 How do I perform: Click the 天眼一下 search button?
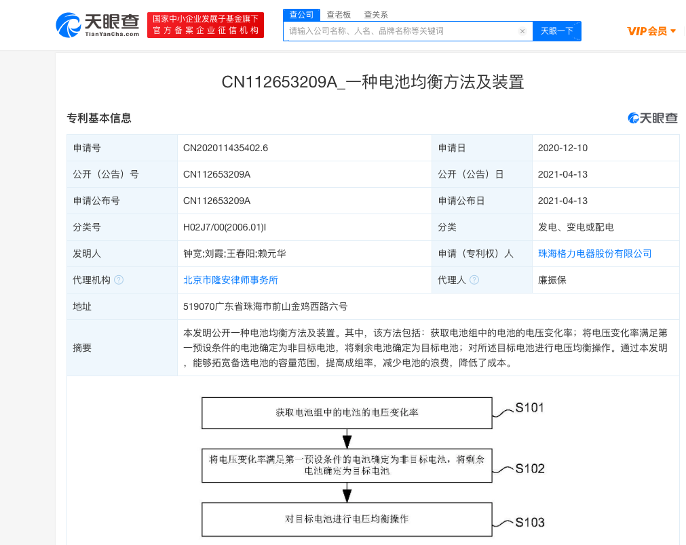pyautogui.click(x=556, y=31)
